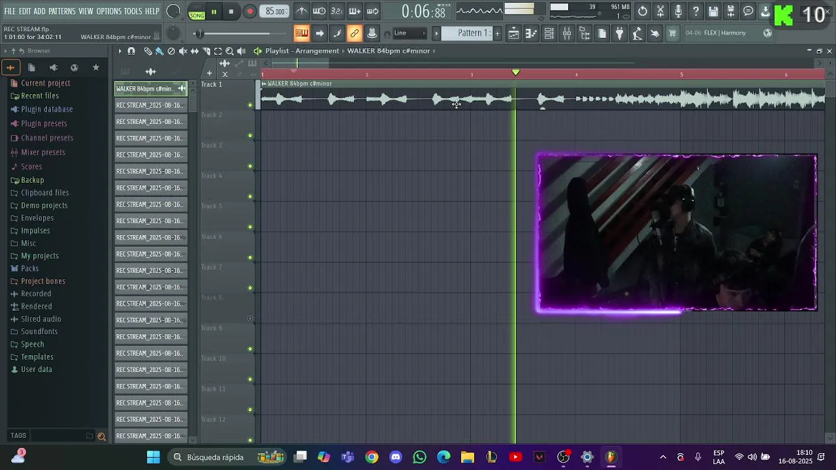Screen dimensions: 836x470
Task: Open the plugin picker plug icon
Action: coord(620,33)
